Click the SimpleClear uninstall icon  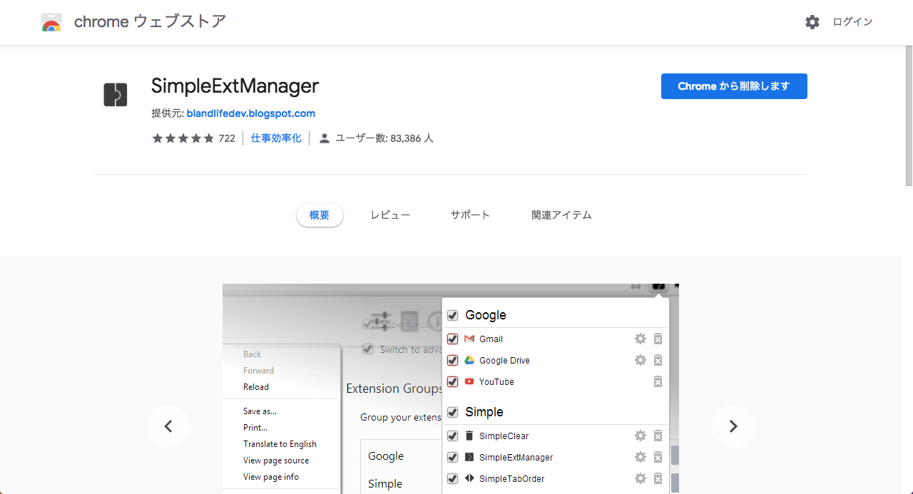(x=658, y=436)
